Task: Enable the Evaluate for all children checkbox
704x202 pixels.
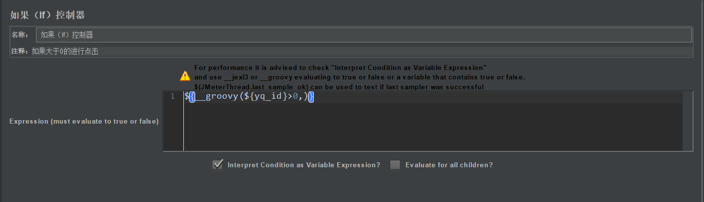Action: click(395, 165)
